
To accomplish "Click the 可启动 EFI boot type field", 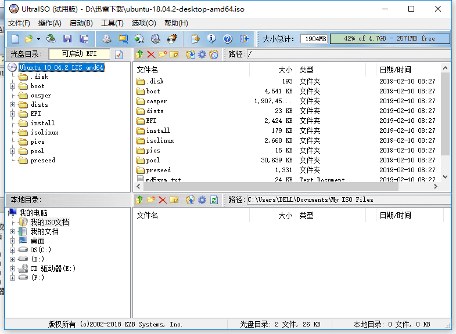I will (x=80, y=54).
